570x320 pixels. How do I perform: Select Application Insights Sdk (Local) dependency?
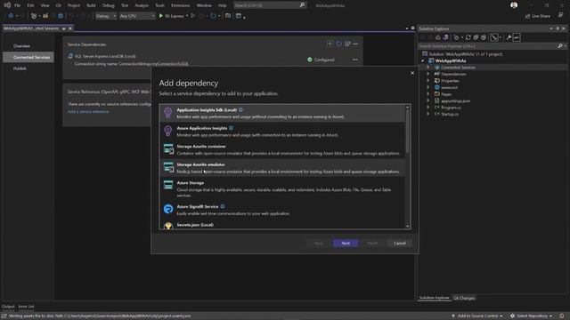click(282, 113)
